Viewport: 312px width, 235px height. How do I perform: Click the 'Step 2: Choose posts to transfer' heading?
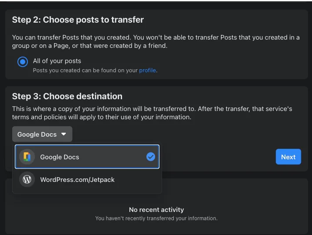pyautogui.click(x=78, y=20)
